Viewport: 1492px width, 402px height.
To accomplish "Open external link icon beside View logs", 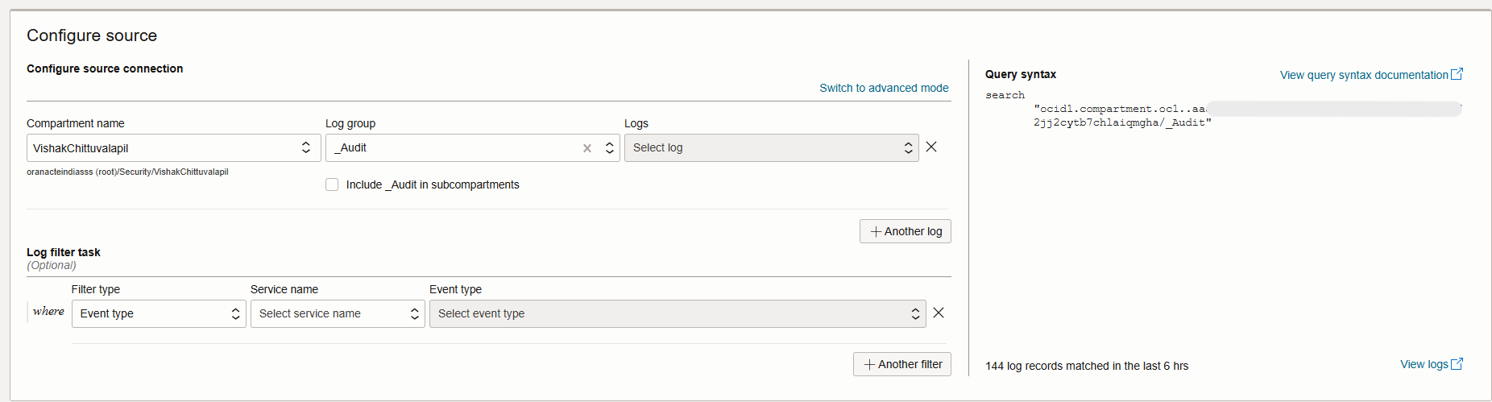I will pos(1457,364).
